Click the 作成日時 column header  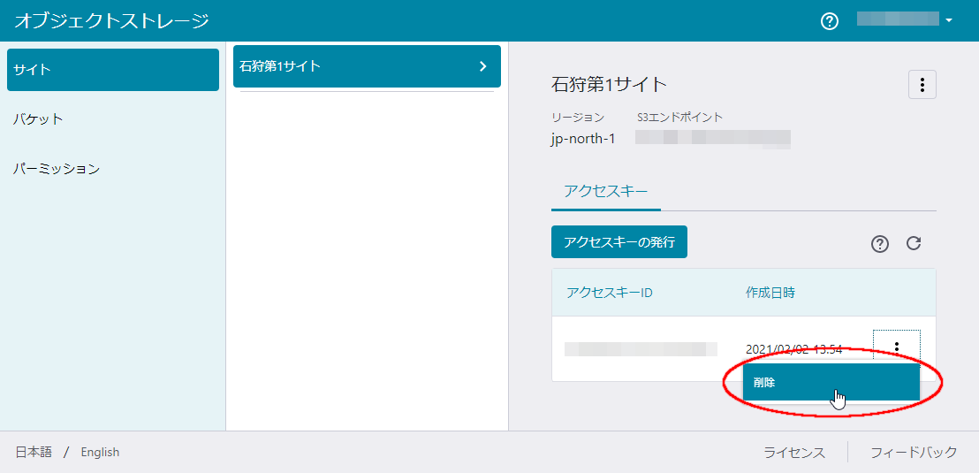770,293
